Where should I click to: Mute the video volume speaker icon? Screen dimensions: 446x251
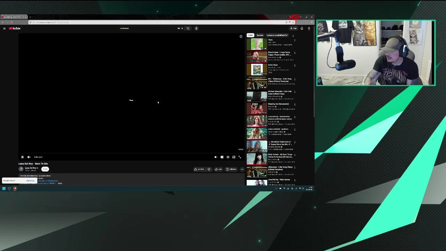tap(29, 157)
